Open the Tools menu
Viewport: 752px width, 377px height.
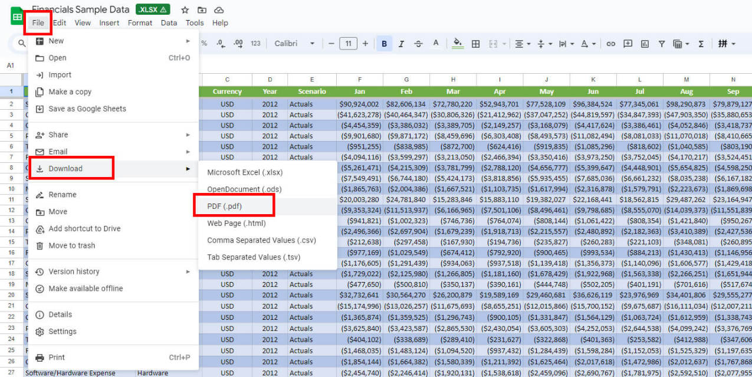point(195,23)
